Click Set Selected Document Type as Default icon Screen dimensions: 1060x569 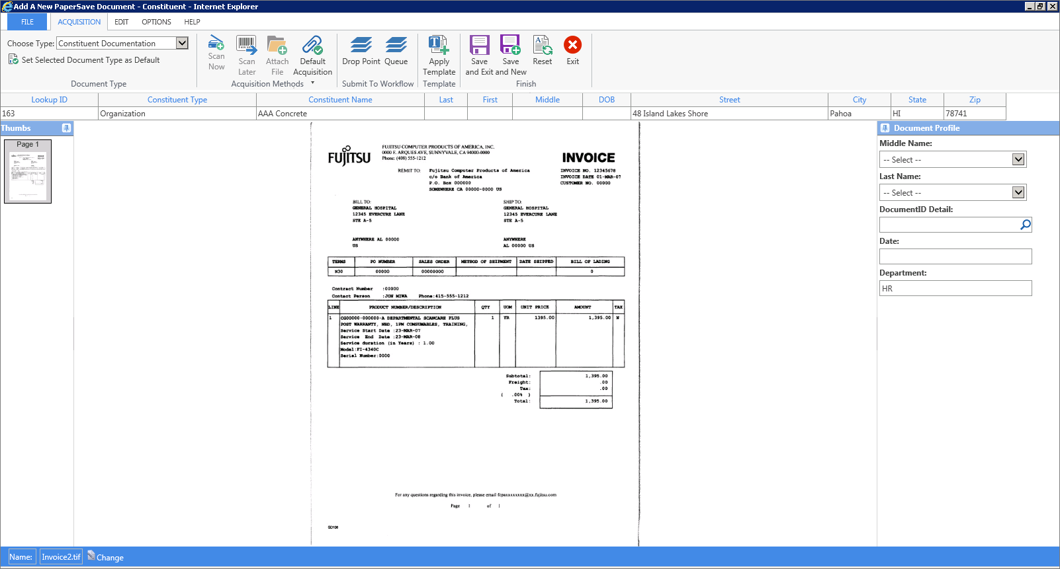pos(13,59)
